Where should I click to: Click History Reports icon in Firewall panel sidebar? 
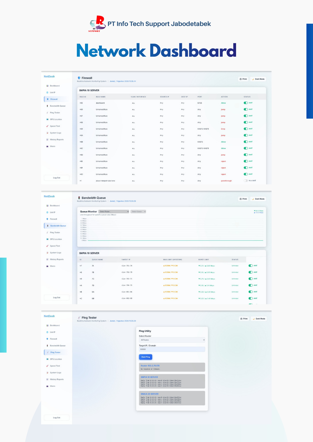(x=47, y=140)
